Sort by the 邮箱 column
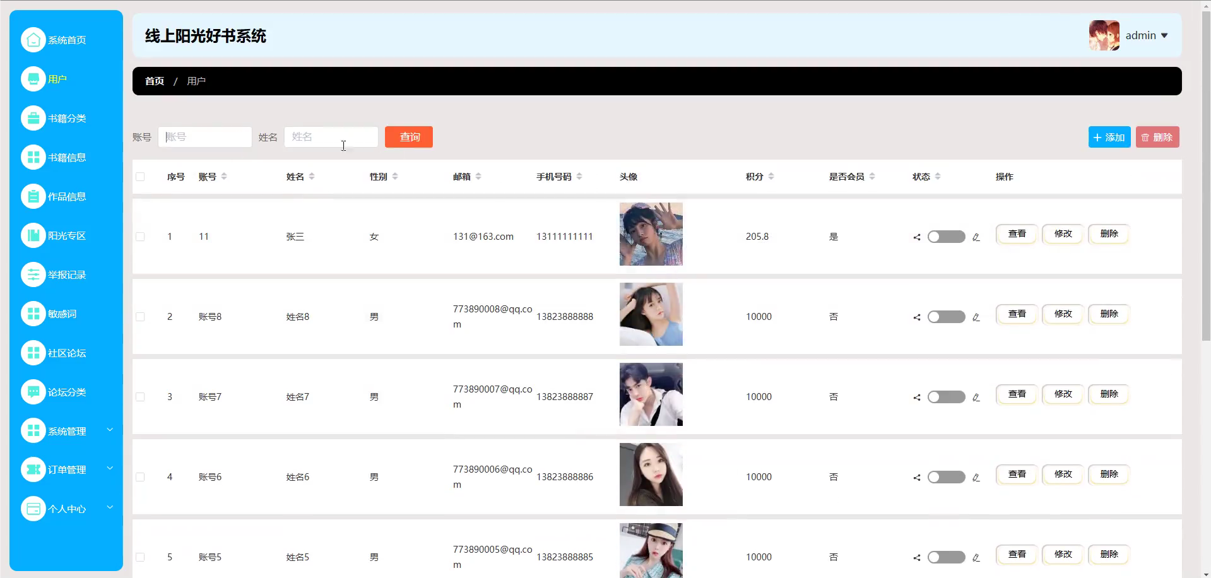This screenshot has width=1211, height=578. pyautogui.click(x=478, y=177)
